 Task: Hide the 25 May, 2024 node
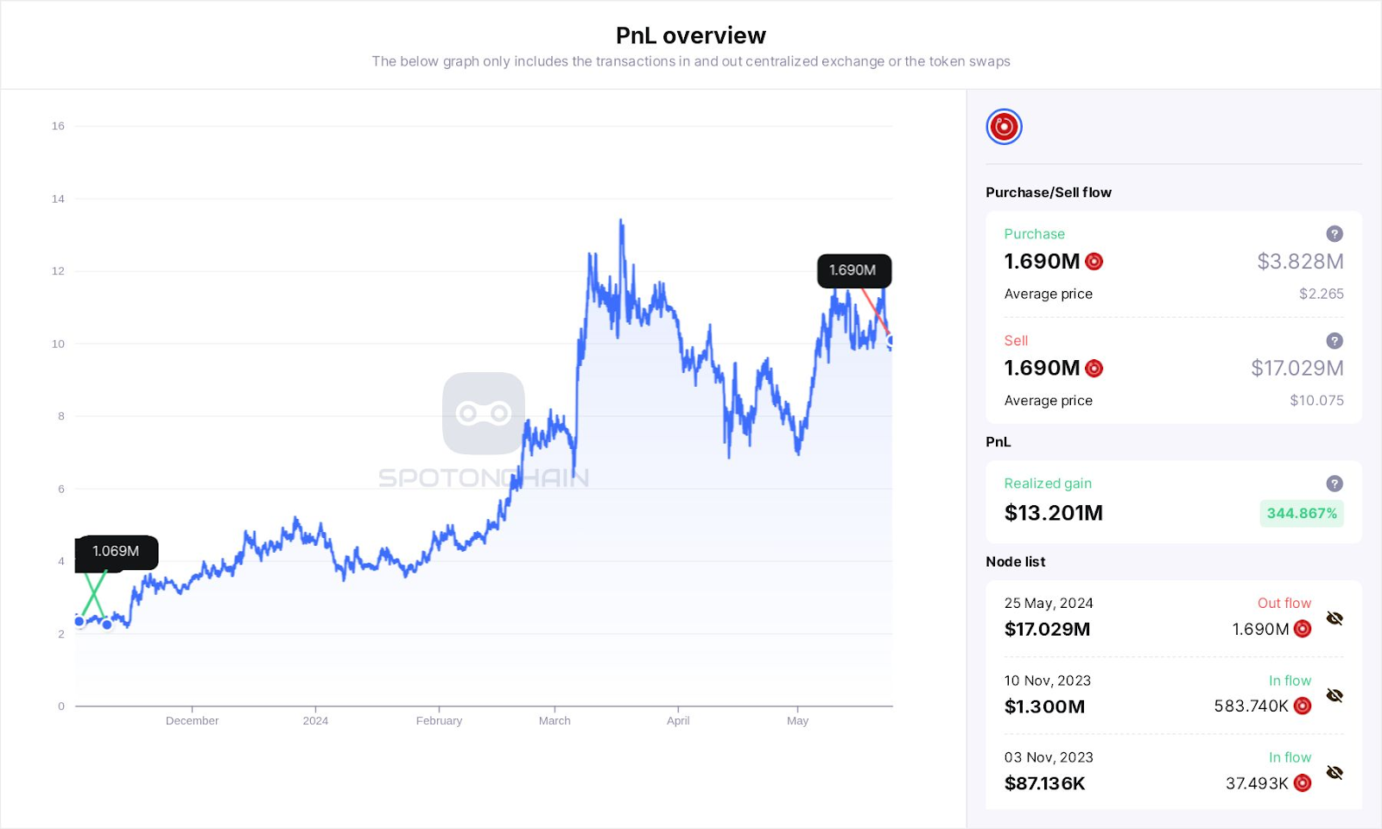(1334, 618)
